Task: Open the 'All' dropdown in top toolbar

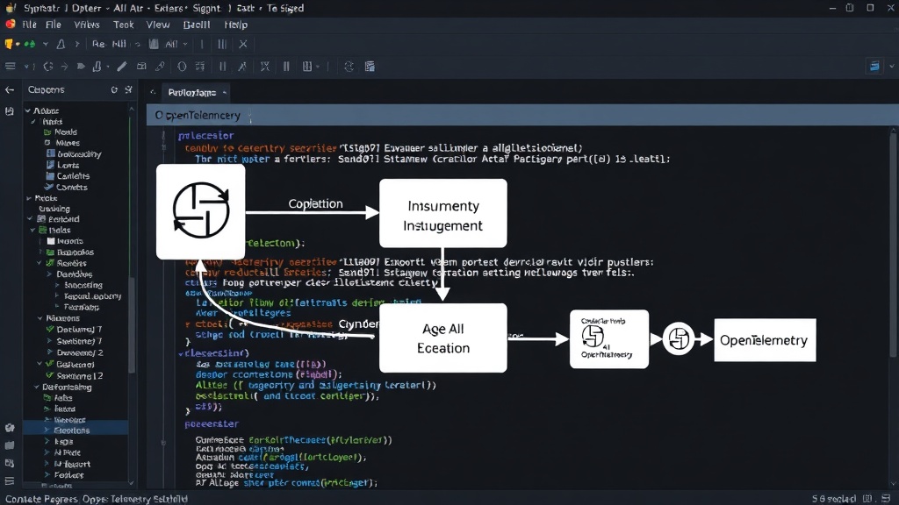Action: point(176,44)
